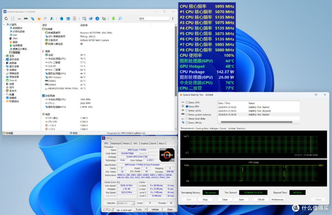This screenshot has width=332, height=215.
Task: Launch stability test via flame toolbar icon
Action: pos(39,19)
